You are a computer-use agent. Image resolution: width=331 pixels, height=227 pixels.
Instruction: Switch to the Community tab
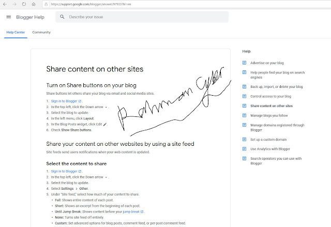[x=41, y=32]
